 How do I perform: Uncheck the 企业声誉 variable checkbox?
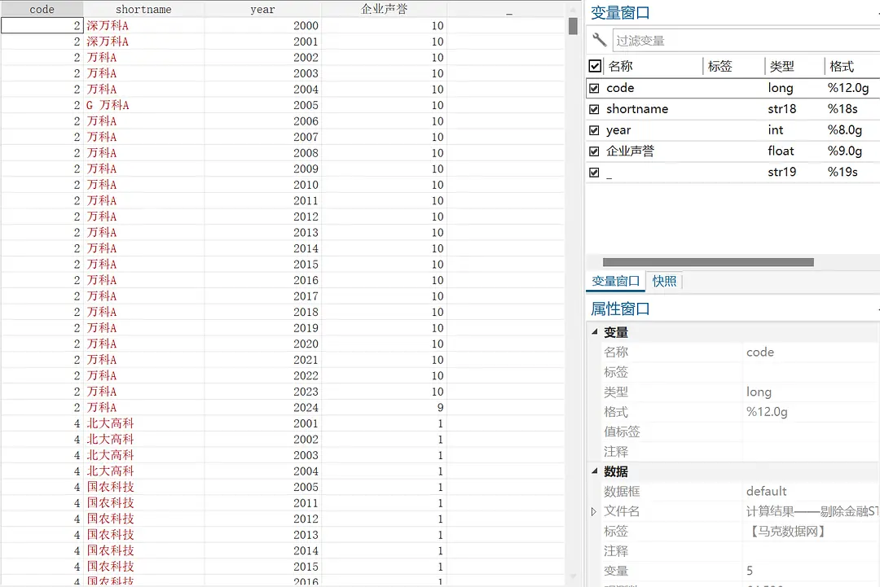pyautogui.click(x=595, y=151)
